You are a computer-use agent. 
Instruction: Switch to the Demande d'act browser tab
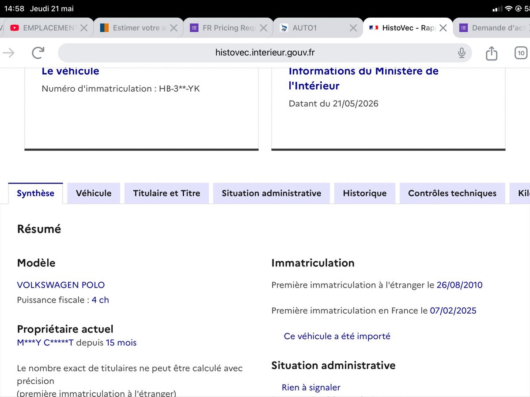point(492,28)
